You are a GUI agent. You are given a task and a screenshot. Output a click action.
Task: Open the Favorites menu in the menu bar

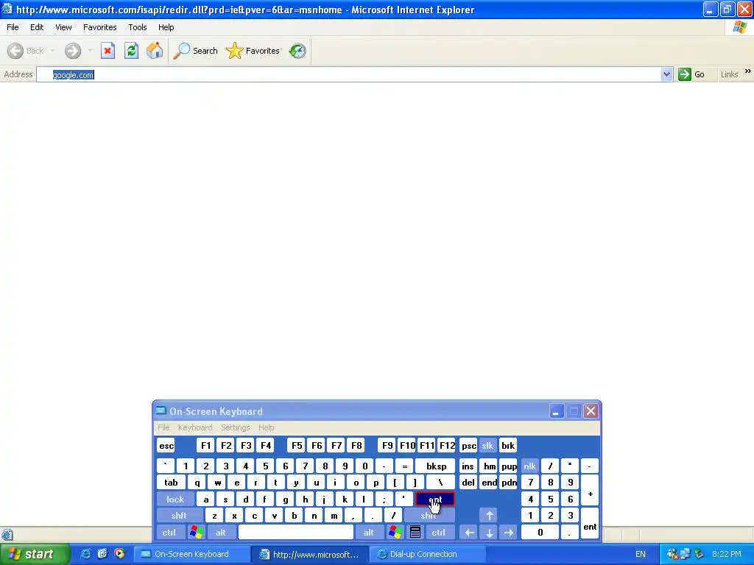[x=99, y=27]
